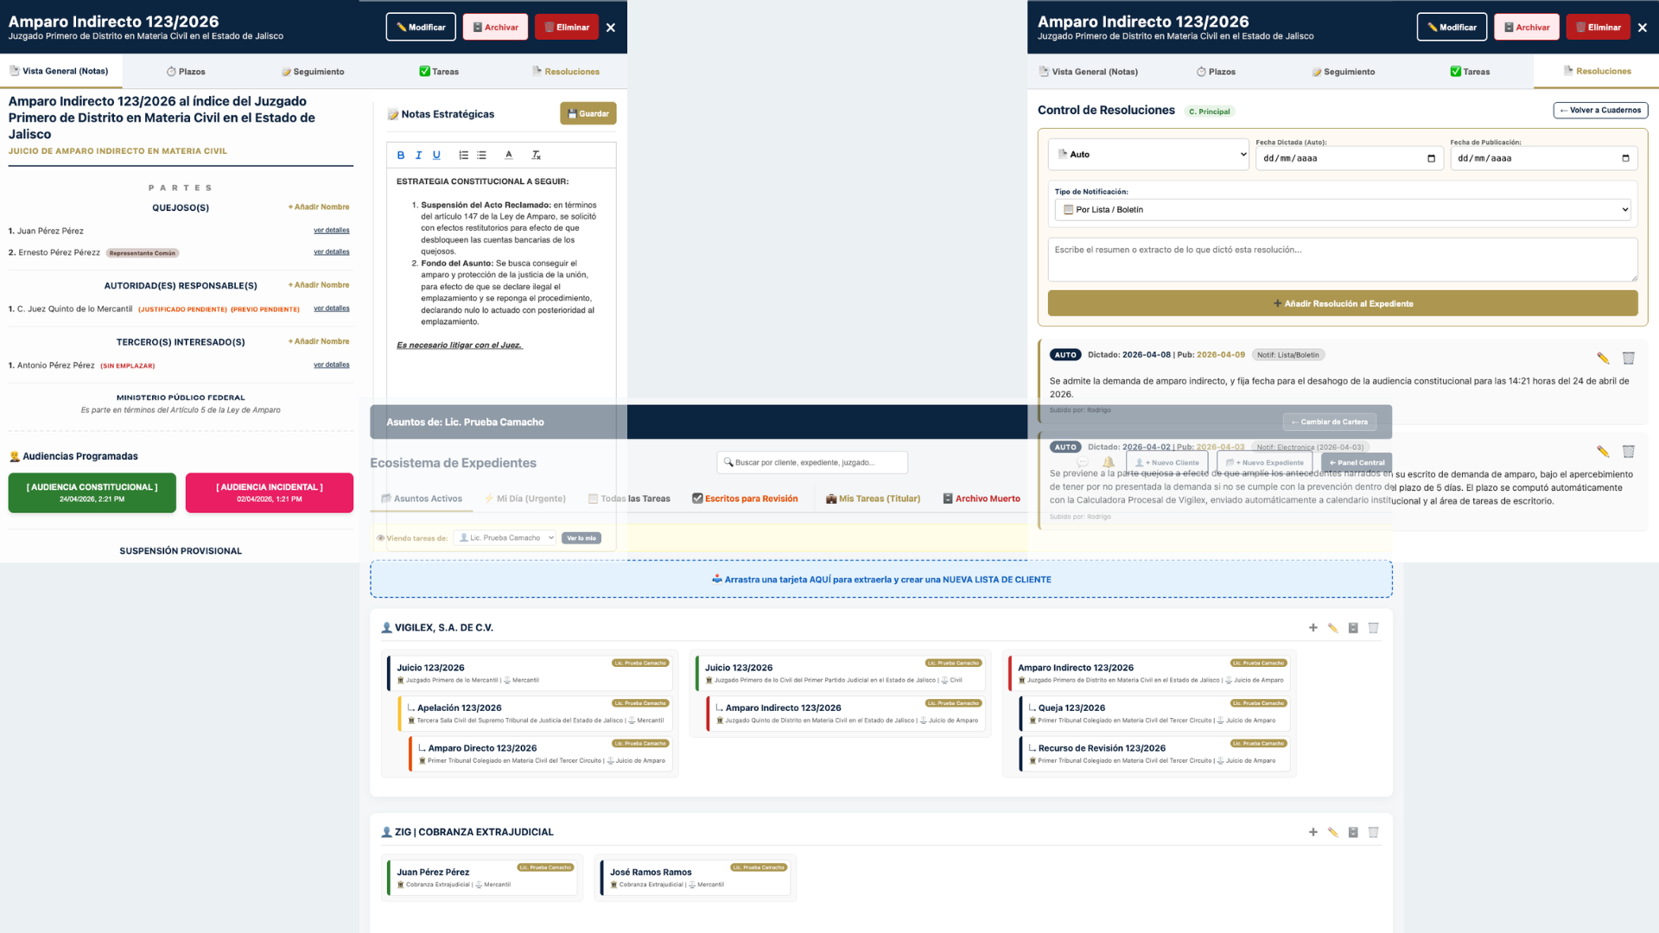
Task: Click the resolution summary text area
Action: click(1342, 259)
